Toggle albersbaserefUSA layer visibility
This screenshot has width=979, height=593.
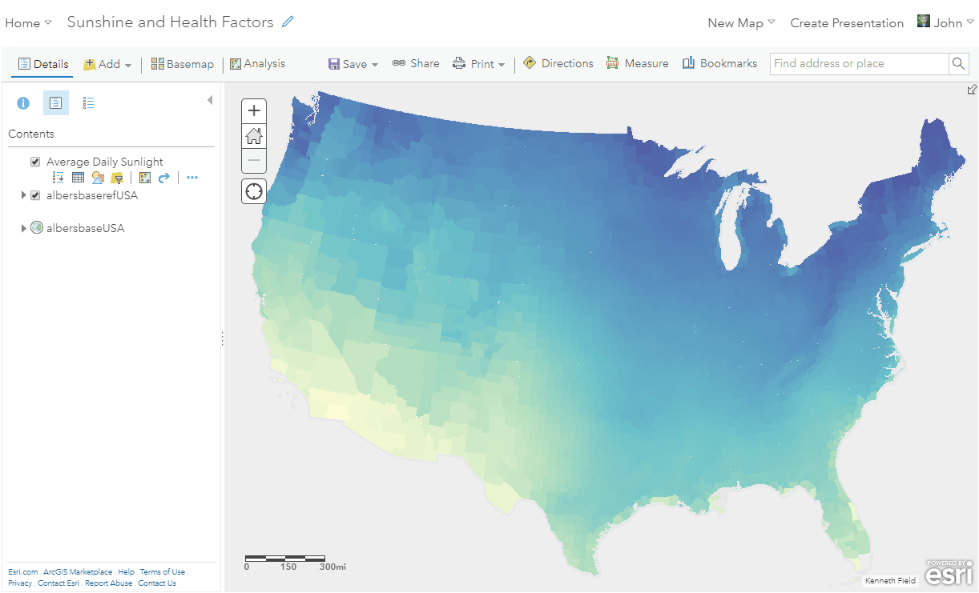click(x=35, y=195)
